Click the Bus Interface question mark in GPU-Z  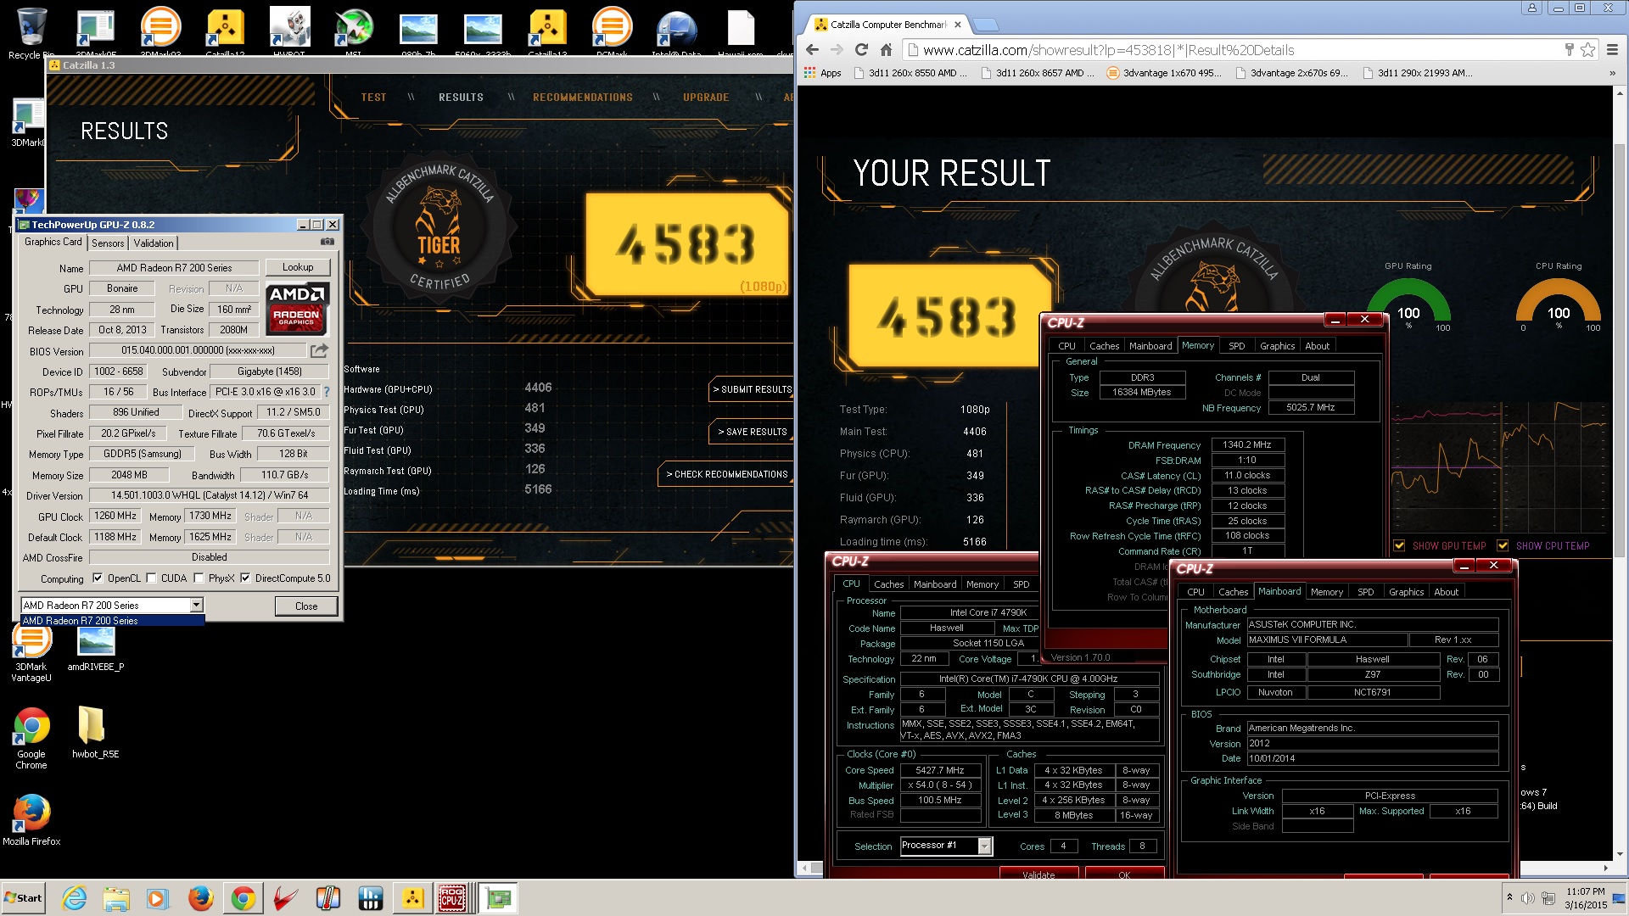(x=327, y=392)
